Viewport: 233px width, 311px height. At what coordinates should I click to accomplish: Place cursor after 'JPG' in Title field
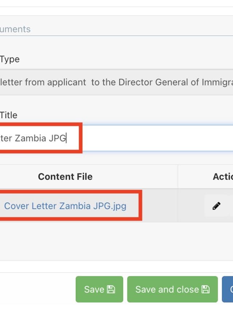66,139
